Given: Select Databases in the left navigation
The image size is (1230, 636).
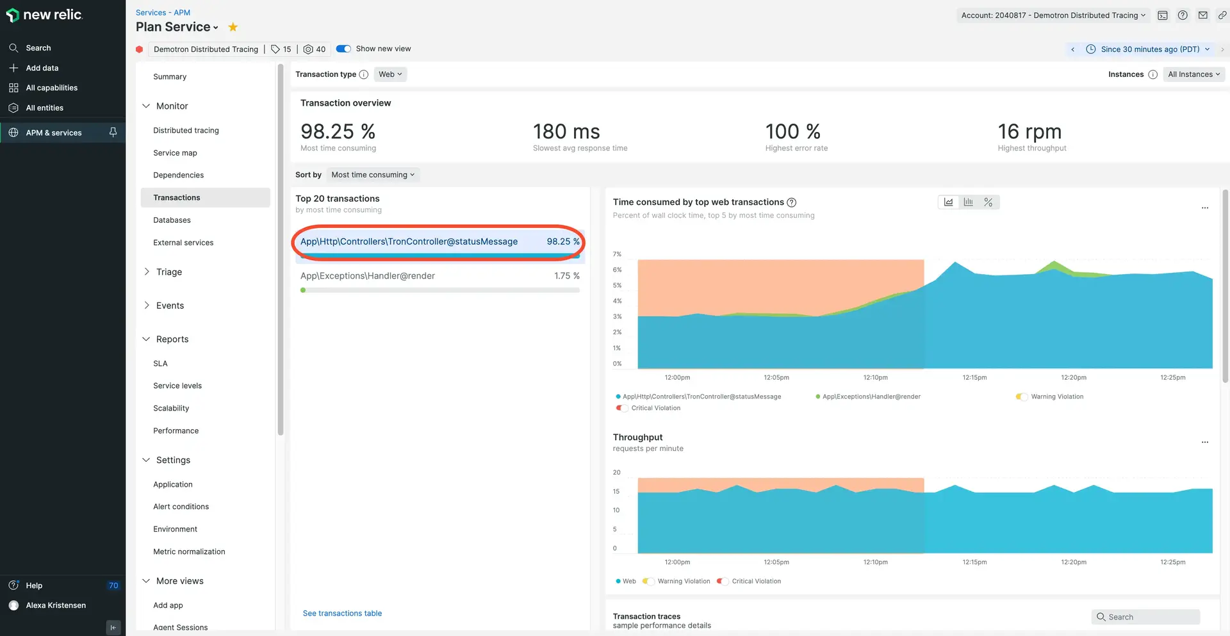Looking at the screenshot, I should [172, 220].
